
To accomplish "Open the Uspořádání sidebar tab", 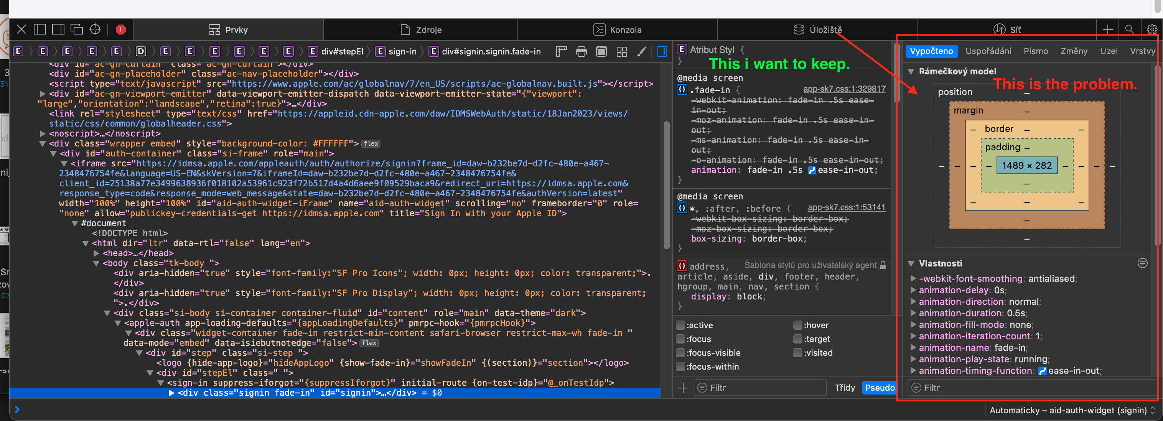I will pos(988,51).
